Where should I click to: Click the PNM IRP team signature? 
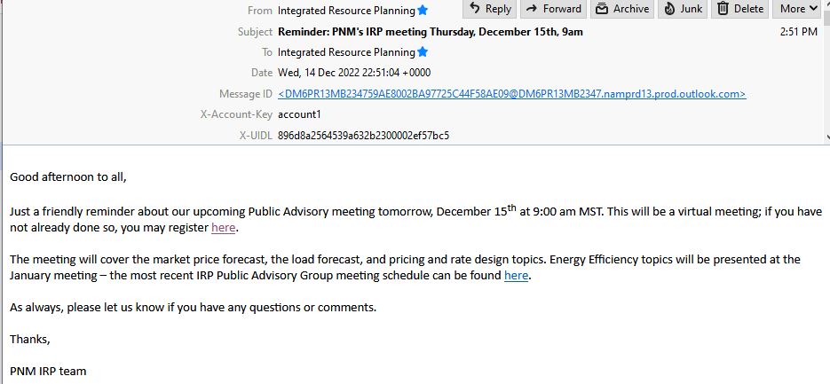click(x=48, y=372)
